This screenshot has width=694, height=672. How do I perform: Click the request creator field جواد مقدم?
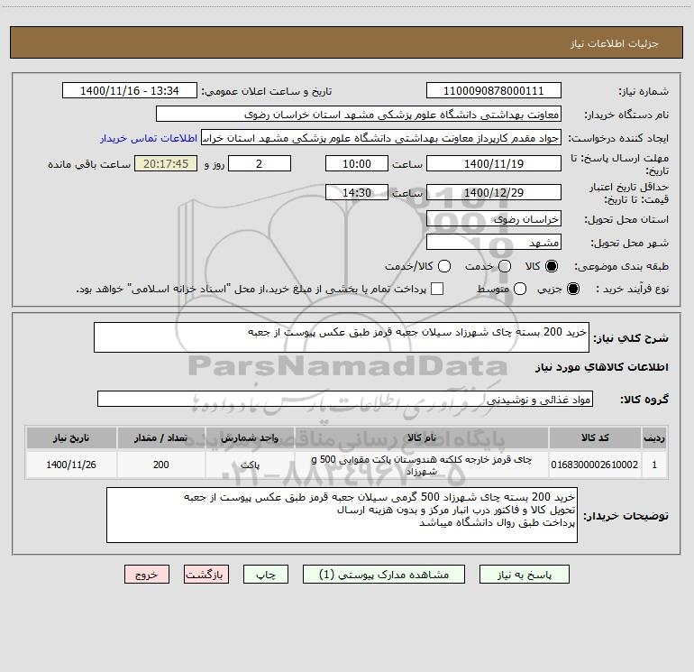click(x=381, y=138)
